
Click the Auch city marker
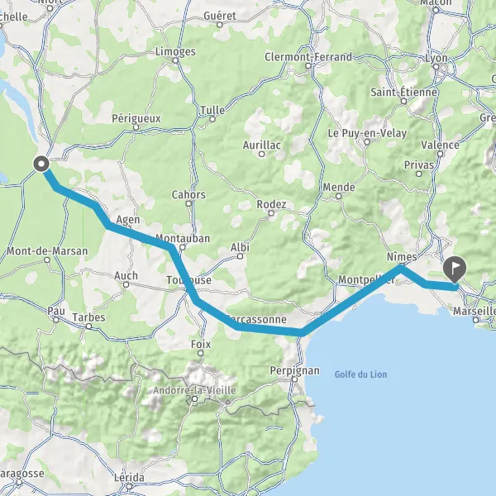coord(126,284)
